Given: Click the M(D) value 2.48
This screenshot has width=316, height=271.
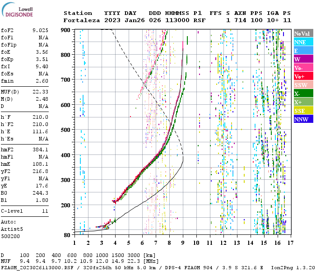Looking at the screenshot, I should [x=42, y=99].
